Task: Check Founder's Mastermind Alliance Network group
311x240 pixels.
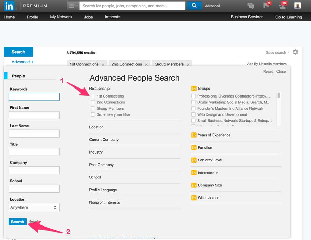Action: click(193, 108)
